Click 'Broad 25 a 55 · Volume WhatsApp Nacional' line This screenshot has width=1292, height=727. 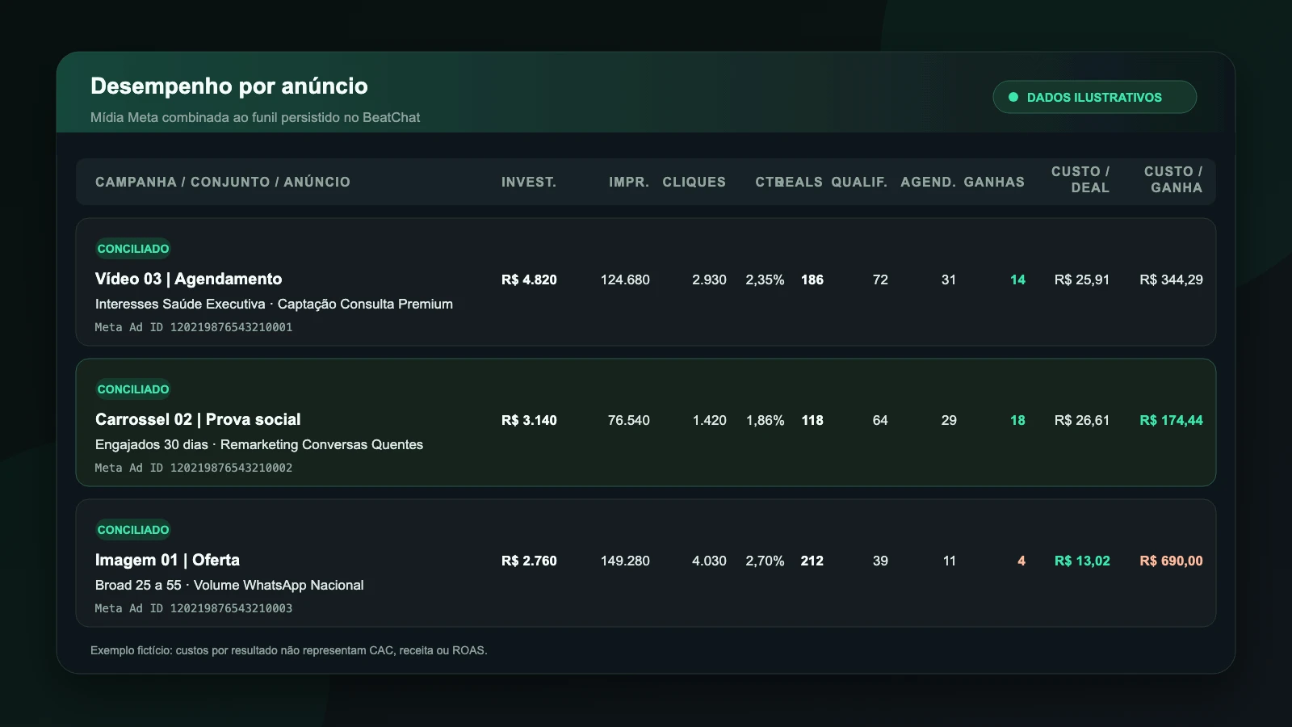(x=229, y=585)
